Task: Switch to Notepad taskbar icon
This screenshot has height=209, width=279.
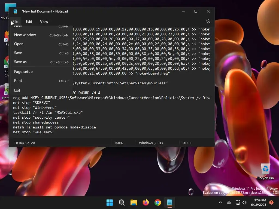Action: [169, 202]
